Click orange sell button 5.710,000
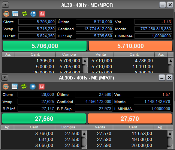This screenshot has height=150, width=175. point(130,46)
